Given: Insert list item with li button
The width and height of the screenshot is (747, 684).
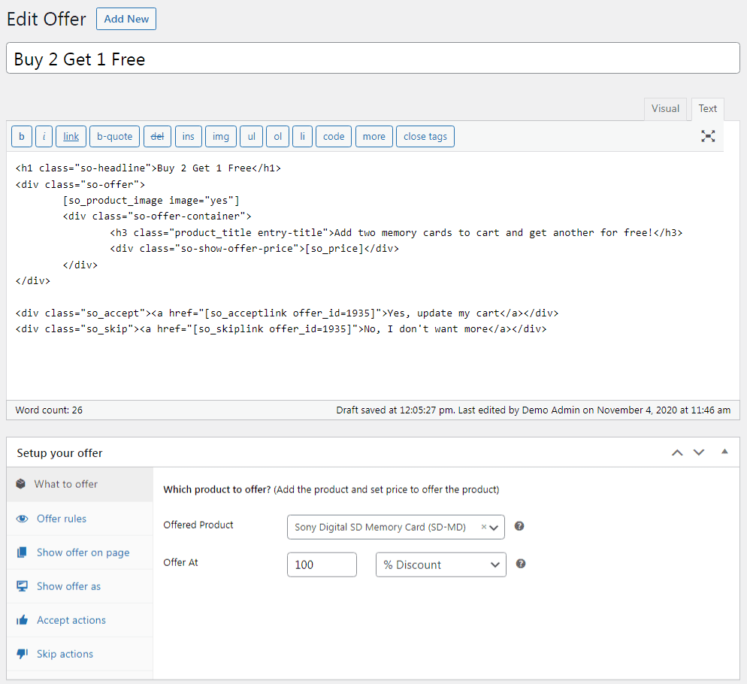Looking at the screenshot, I should point(303,136).
